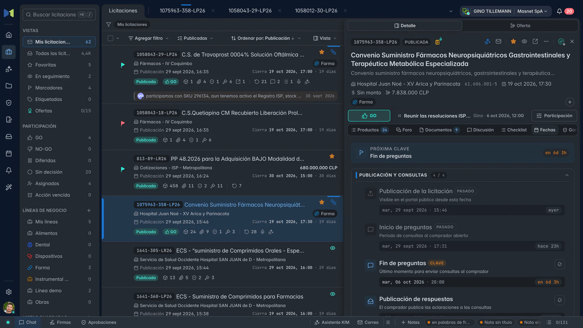This screenshot has height=328, width=583.
Task: Open the more options ellipsis in detail header
Action: point(546,42)
